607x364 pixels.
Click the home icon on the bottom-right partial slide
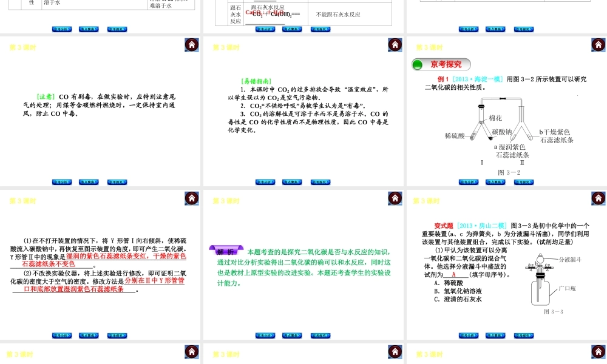(x=598, y=352)
